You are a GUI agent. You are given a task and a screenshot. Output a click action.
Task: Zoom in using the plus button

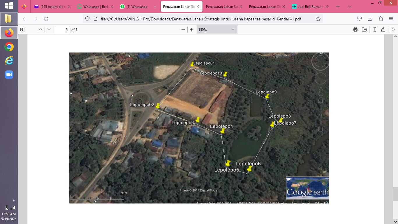point(192,29)
